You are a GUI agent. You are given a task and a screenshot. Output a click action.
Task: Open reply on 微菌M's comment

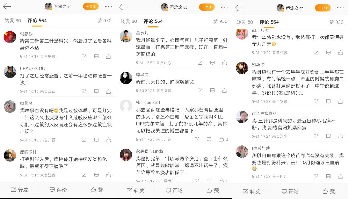(96, 140)
